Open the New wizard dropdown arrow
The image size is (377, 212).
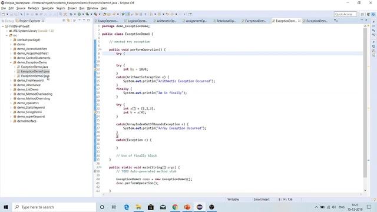[x=7, y=14]
